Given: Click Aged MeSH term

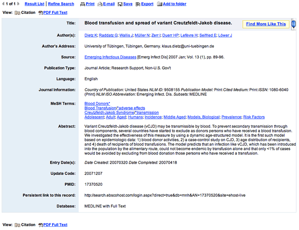Looking at the screenshot, I should pyautogui.click(x=121, y=117).
